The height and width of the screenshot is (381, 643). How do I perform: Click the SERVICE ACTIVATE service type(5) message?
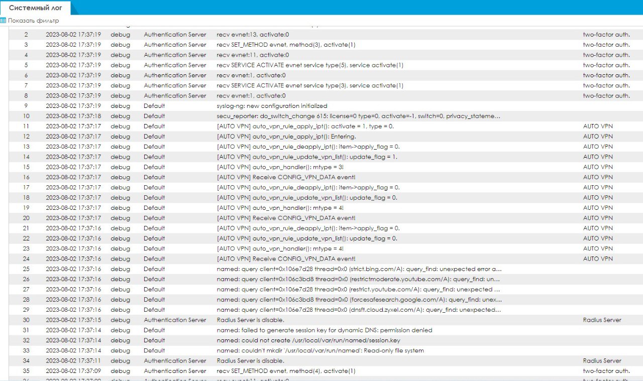click(310, 65)
